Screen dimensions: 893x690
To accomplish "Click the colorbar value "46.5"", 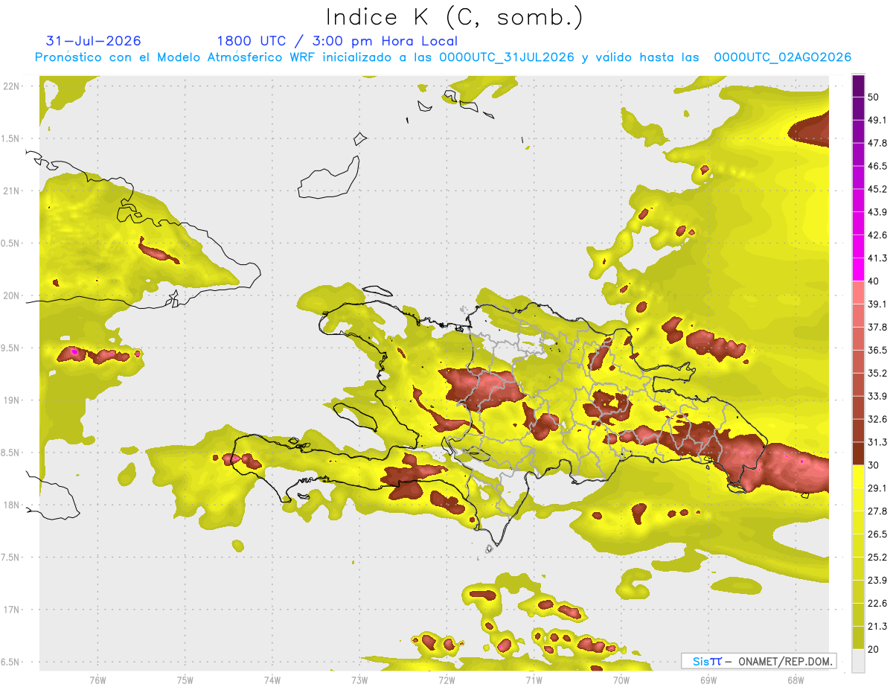I will point(877,166).
